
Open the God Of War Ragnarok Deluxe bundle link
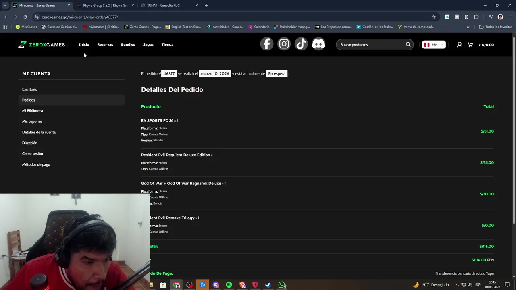(181, 184)
